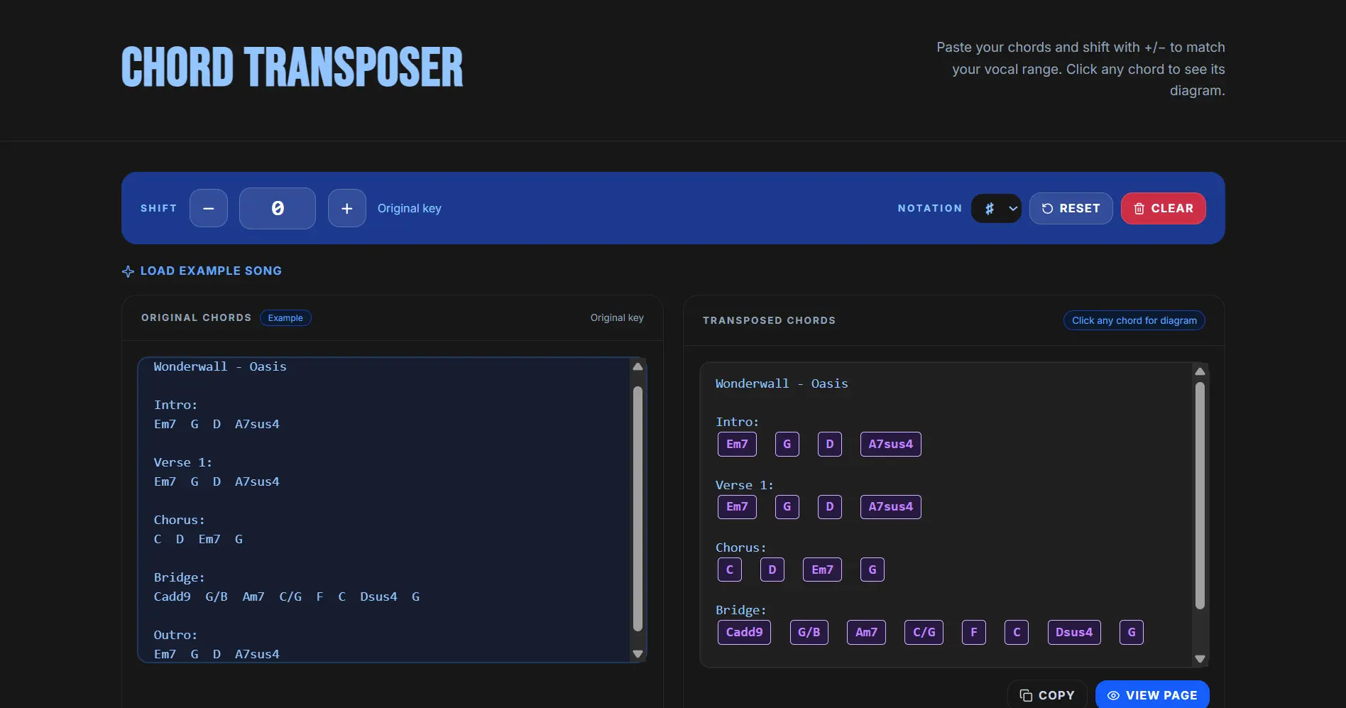Click the A7sus4 chord chip in Verse 1
Screen dimensions: 1346x708
click(891, 507)
